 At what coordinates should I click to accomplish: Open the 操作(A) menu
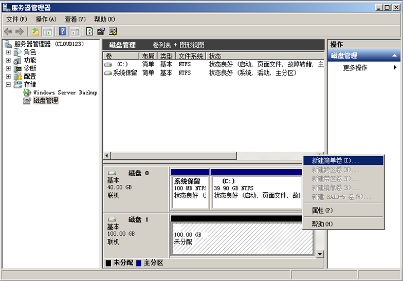pyautogui.click(x=46, y=19)
